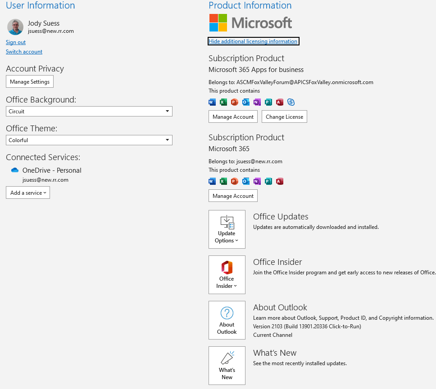Click the Product Information heading
This screenshot has width=436, height=389.
(x=250, y=5)
